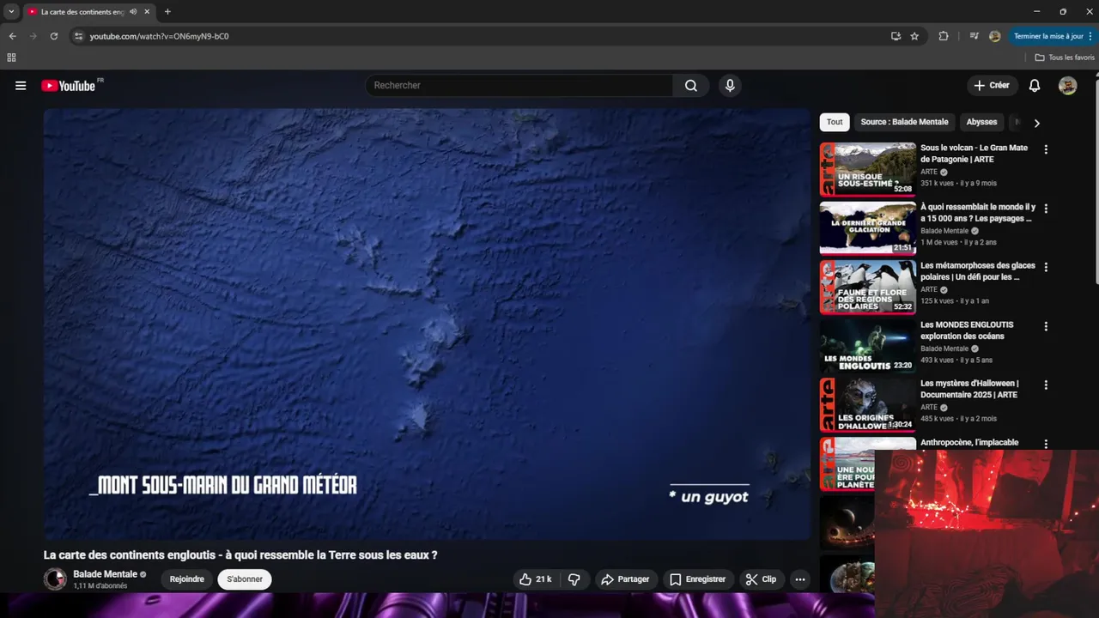Open options for Les métamorphoses des glaces video
This screenshot has height=618, width=1099.
pos(1046,267)
